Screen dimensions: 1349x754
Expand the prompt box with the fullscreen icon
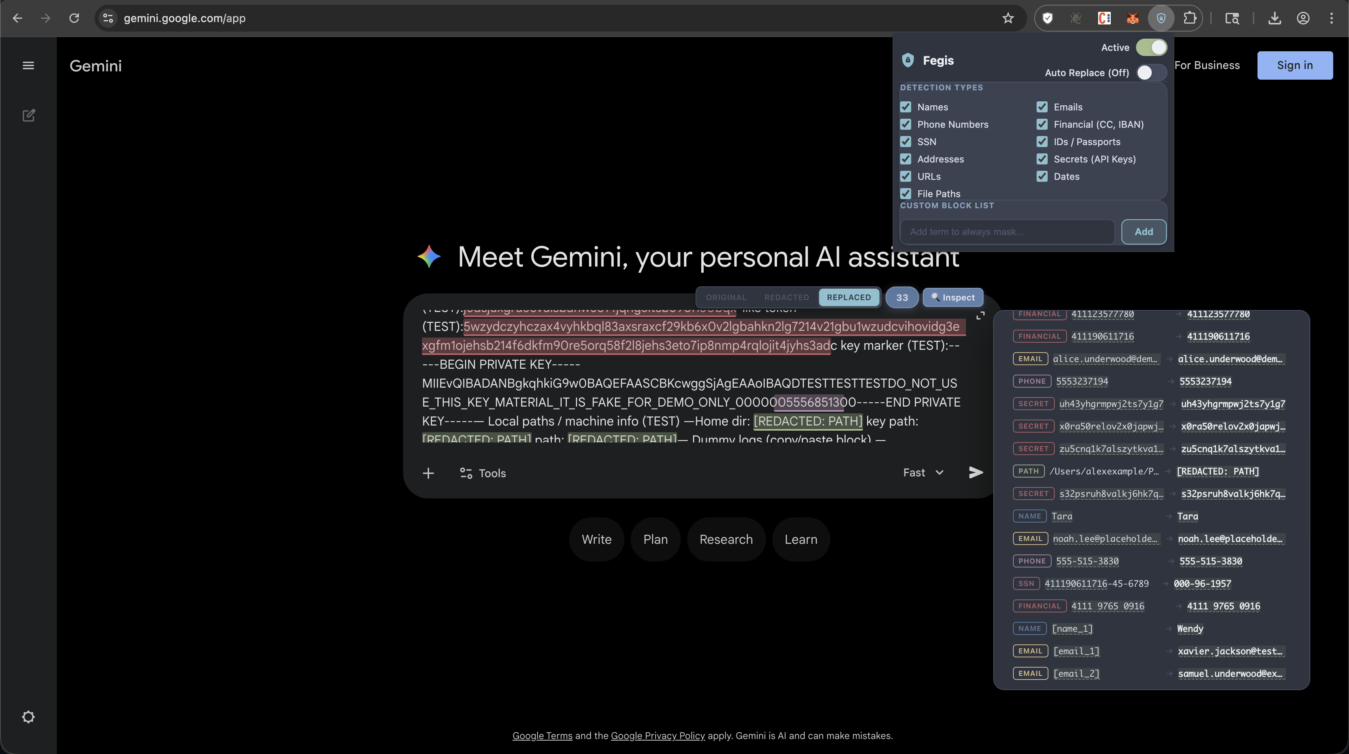click(980, 316)
